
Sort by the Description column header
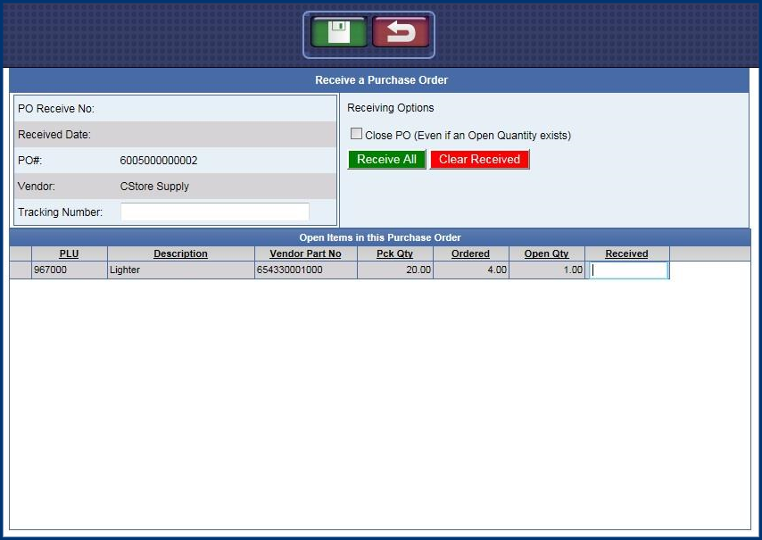[x=180, y=253]
